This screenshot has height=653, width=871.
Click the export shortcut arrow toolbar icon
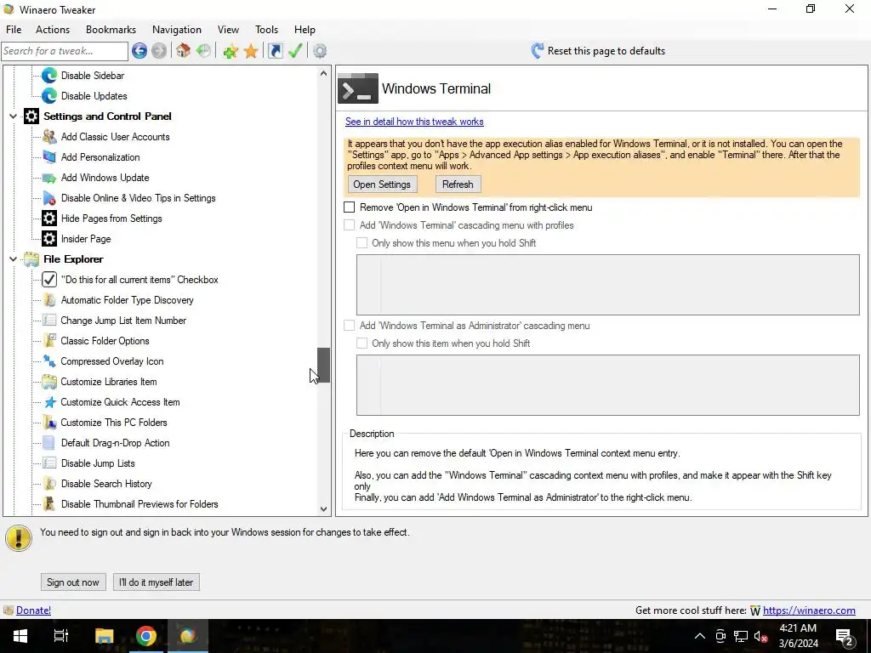point(275,51)
